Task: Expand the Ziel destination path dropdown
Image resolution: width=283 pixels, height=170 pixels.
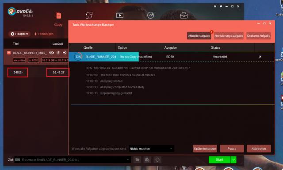Action: point(128,160)
